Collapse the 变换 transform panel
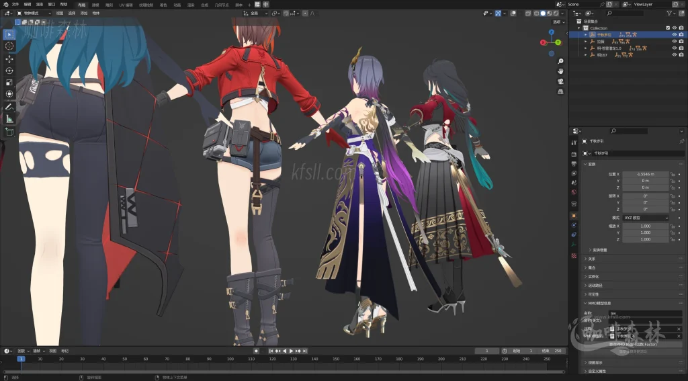The height and width of the screenshot is (381, 688). pos(591,164)
